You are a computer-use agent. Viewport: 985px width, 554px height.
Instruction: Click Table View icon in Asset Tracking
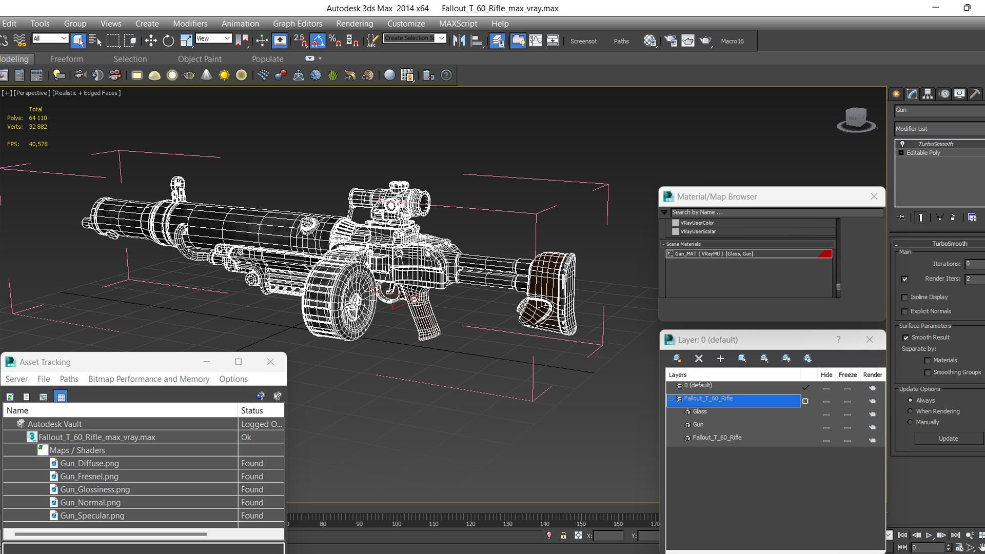pyautogui.click(x=61, y=397)
